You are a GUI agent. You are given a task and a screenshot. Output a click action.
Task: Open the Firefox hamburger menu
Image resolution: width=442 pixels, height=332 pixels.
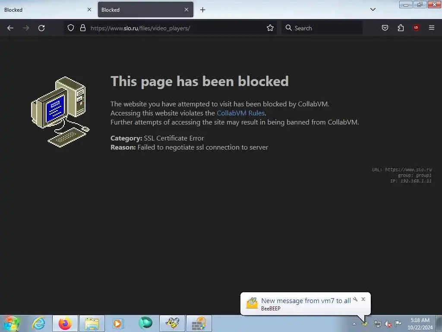pyautogui.click(x=432, y=28)
